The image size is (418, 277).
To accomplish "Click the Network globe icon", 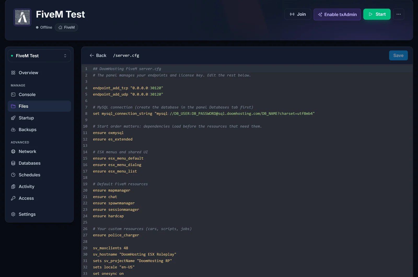I will point(13,151).
